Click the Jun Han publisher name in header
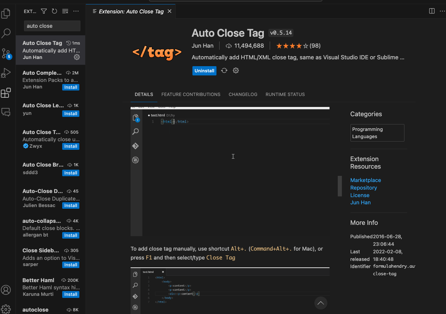 click(202, 46)
